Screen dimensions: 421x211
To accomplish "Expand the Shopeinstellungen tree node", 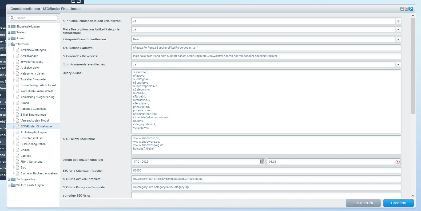I will tap(9, 26).
